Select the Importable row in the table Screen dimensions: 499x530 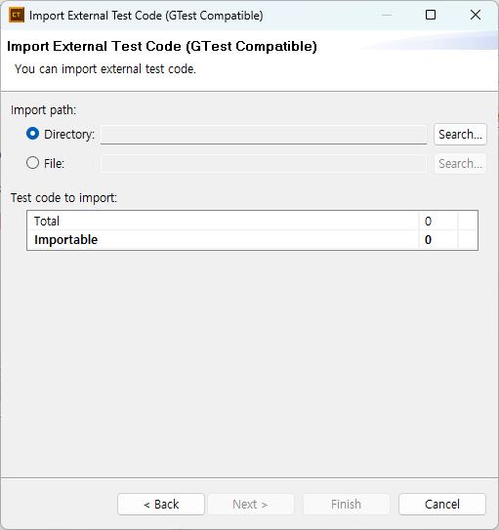click(x=252, y=240)
